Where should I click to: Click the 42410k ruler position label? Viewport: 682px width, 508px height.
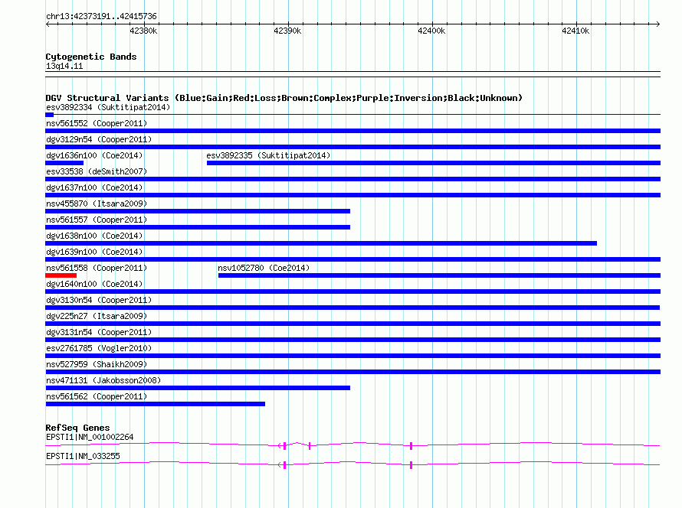(575, 31)
